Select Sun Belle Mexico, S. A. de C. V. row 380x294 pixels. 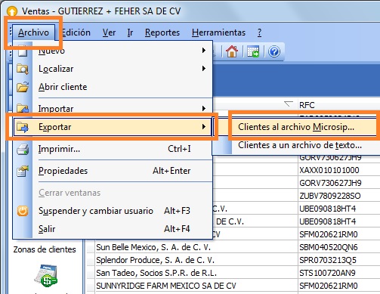coord(196,247)
